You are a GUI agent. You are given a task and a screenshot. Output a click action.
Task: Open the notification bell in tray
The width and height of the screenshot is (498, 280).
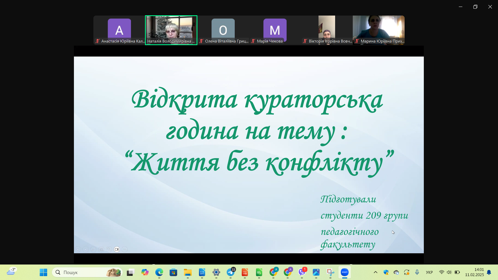tap(489, 272)
